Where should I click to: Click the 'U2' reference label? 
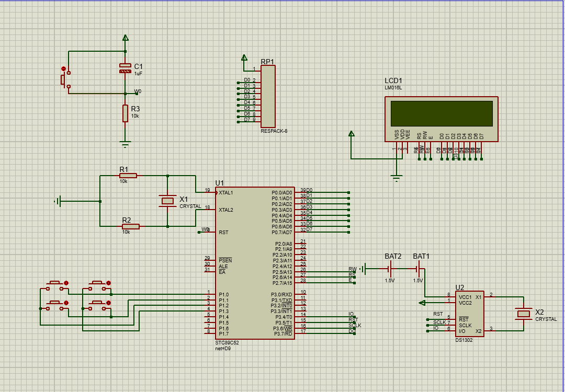click(460, 287)
